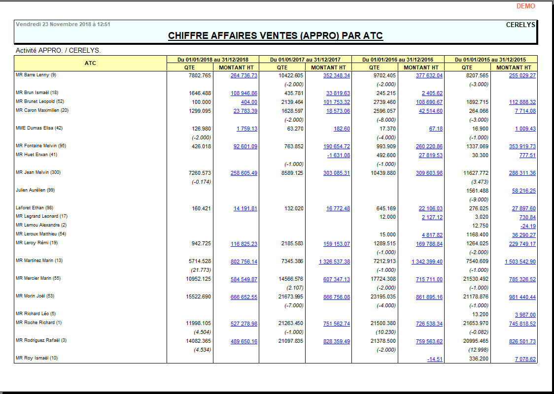Open the 264 736.73 amount for Barre Lenny
This screenshot has width=554, height=394.
pos(243,75)
